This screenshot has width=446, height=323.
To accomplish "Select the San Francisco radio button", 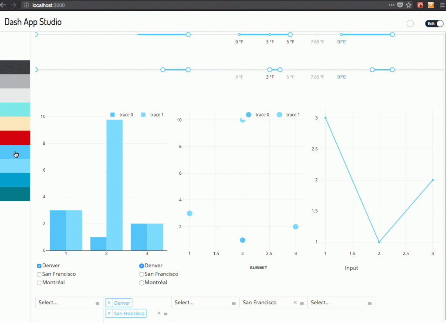I will coord(141,274).
